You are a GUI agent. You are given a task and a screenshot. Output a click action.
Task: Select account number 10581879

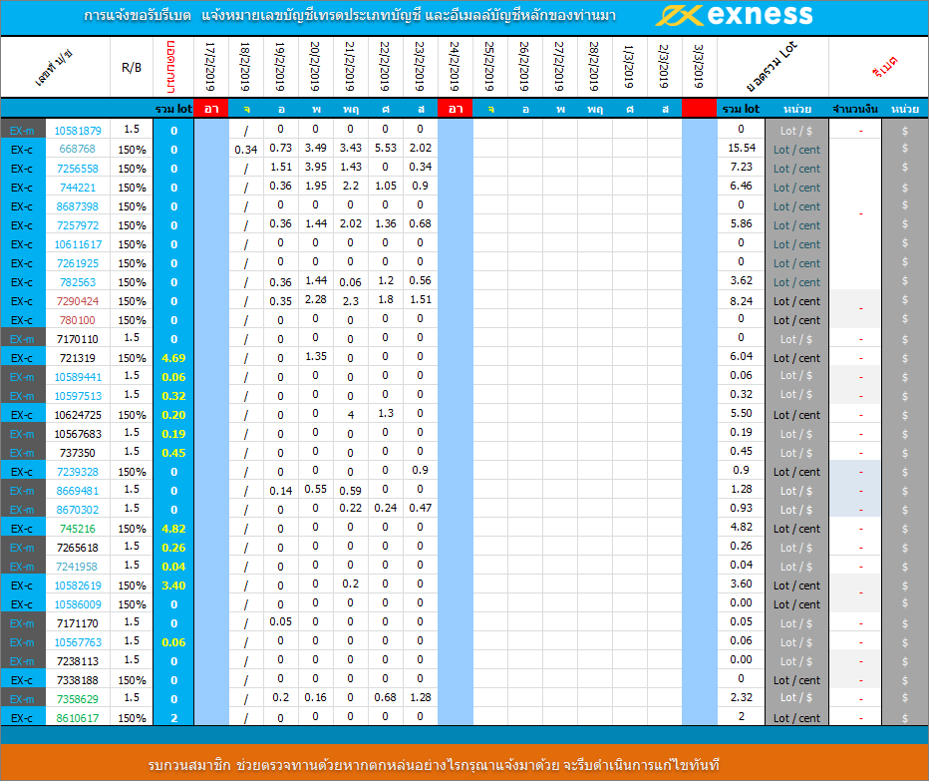(x=78, y=131)
